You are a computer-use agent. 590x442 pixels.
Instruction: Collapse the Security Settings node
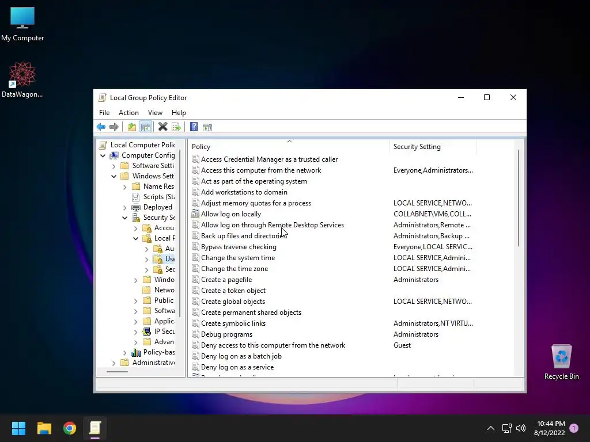pos(124,218)
